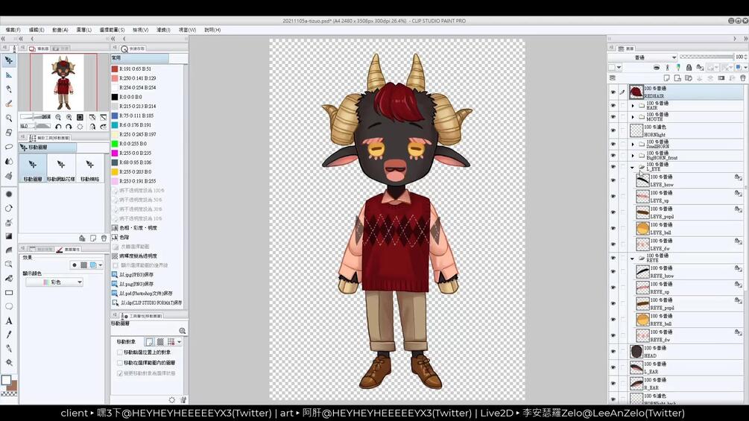The height and width of the screenshot is (421, 749).
Task: Select the middle Move sub tool
Action: [x=60, y=168]
